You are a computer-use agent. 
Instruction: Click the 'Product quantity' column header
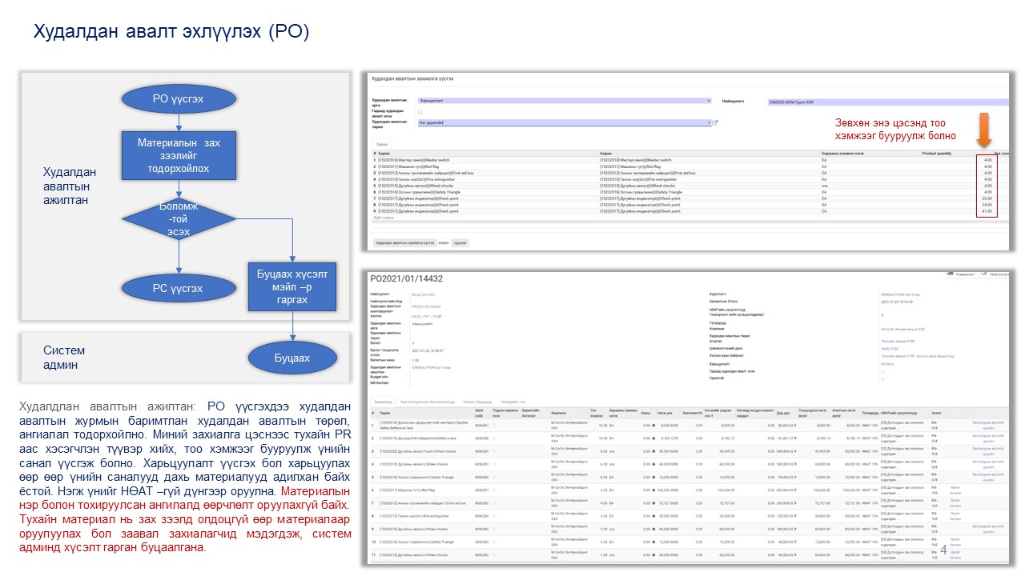coord(937,153)
